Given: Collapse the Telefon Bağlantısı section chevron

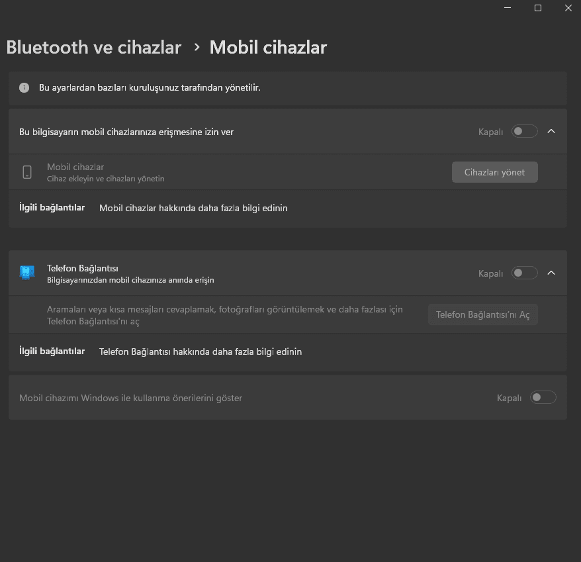Looking at the screenshot, I should (551, 273).
